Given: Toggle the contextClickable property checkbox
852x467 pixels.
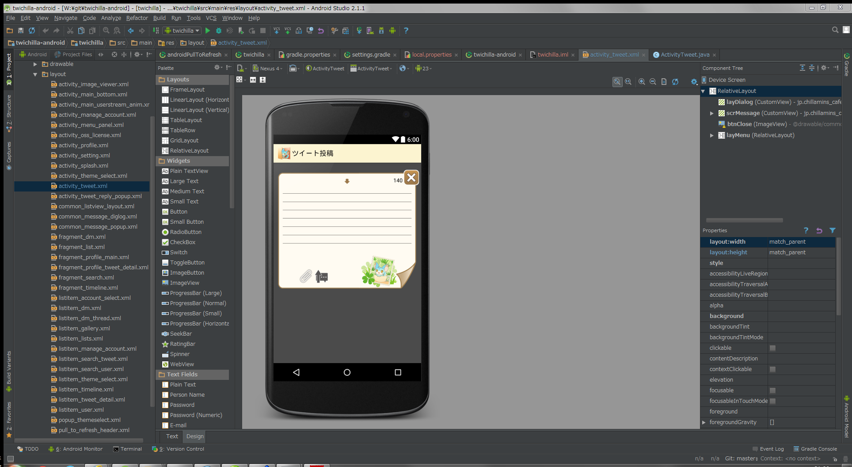Looking at the screenshot, I should coord(772,369).
